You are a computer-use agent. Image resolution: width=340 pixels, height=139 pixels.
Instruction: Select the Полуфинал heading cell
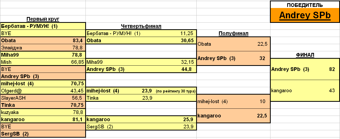(x=234, y=33)
